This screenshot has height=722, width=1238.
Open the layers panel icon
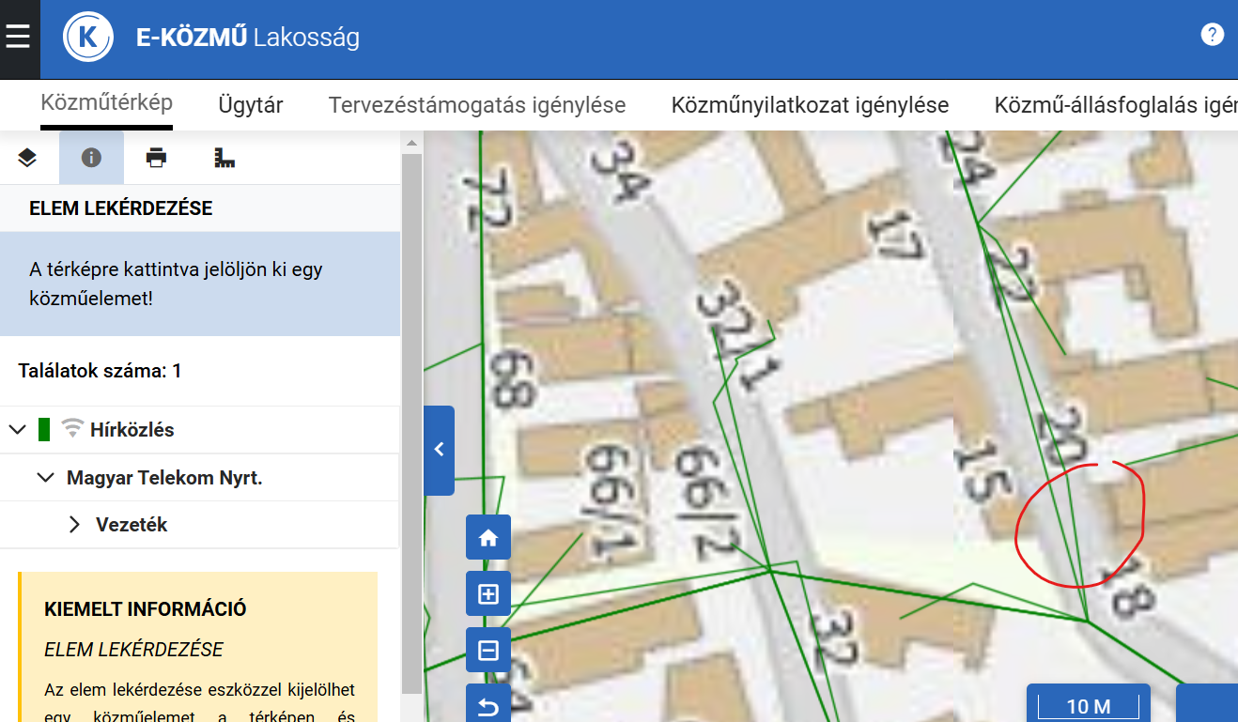tap(27, 158)
